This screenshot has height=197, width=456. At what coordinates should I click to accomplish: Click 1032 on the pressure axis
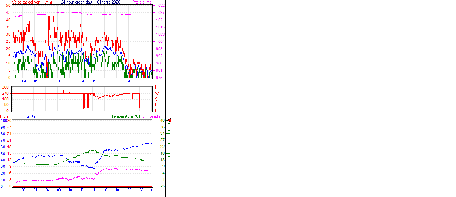click(x=160, y=6)
